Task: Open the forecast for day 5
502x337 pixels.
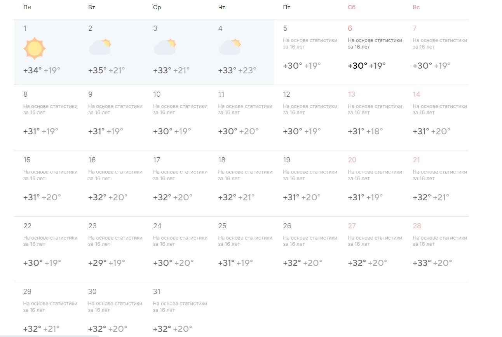Action: tap(306, 52)
